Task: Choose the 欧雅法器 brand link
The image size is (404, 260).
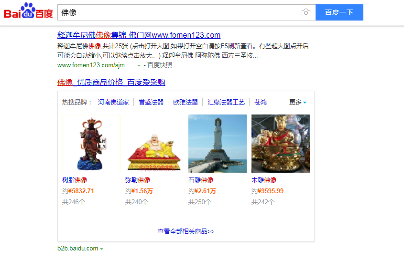Action: [186, 103]
